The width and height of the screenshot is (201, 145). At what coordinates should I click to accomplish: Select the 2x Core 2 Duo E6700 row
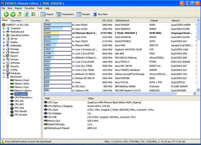120,54
